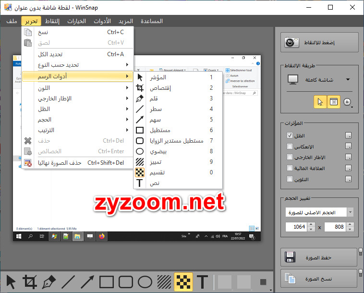Select the Line tool in bottom toolbar

click(x=68, y=282)
